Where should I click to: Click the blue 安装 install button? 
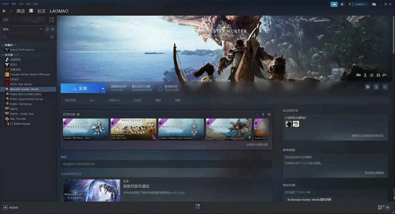80,89
